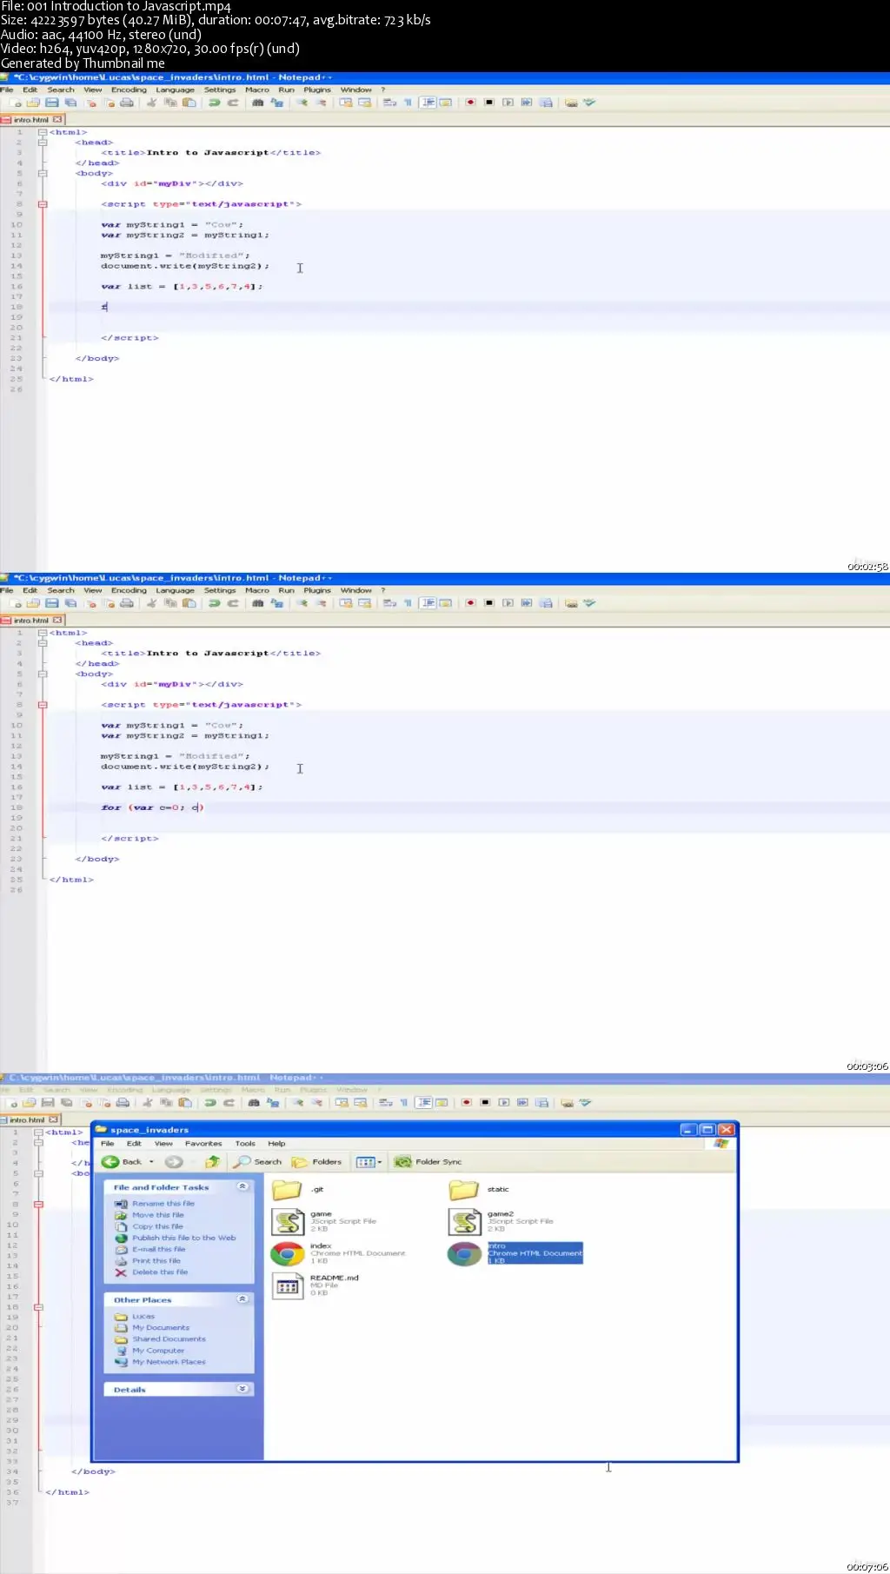Collapse <body> fold marker in first frame (00:02:58)
890x1574 pixels.
click(42, 173)
